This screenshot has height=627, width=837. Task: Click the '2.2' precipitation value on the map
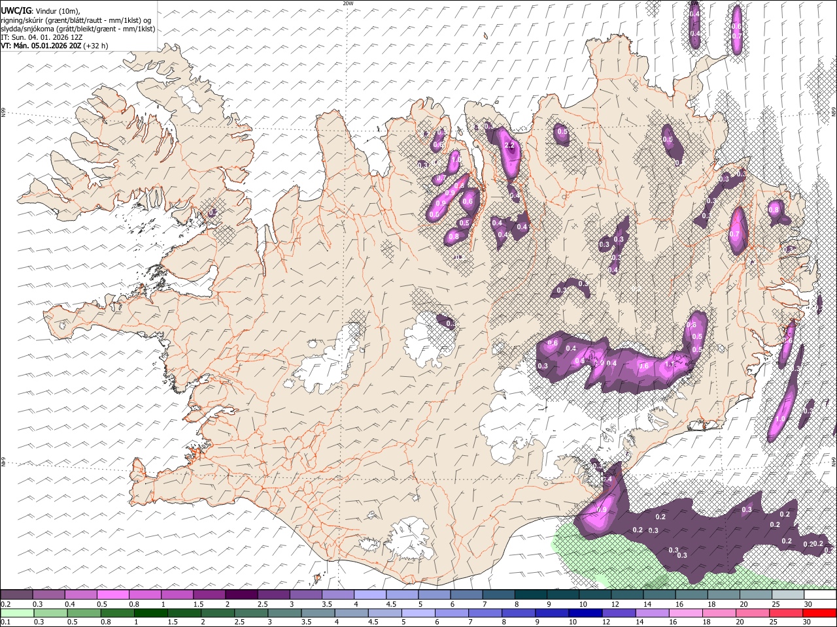coord(510,145)
